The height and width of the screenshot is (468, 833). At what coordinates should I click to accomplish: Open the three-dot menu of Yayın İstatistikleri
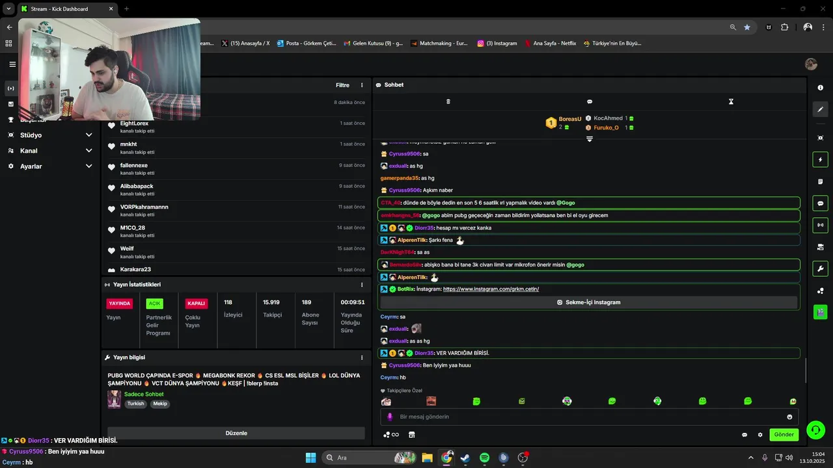pos(362,285)
